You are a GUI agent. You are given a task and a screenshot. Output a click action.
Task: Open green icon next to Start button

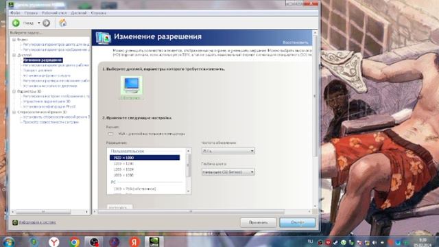pos(34,242)
